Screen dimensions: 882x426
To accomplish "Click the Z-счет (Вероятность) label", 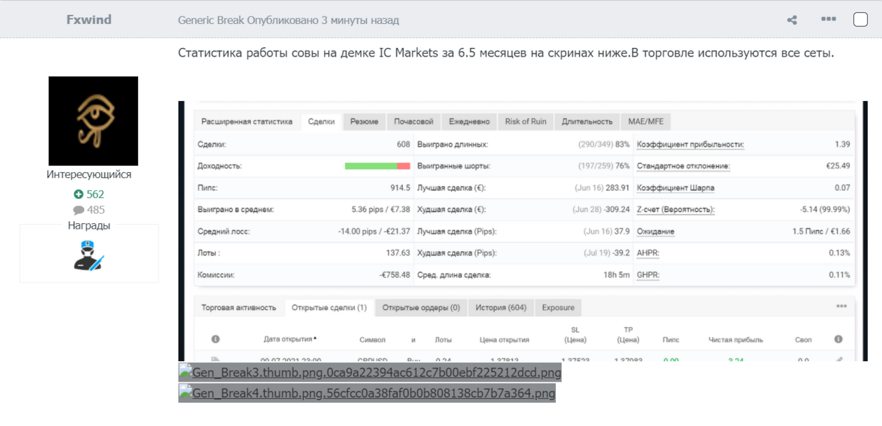I will [x=676, y=210].
